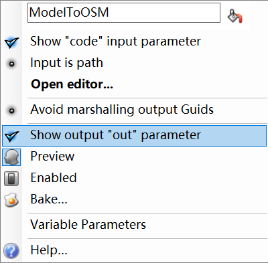Image resolution: width=268 pixels, height=263 pixels.
Task: Click the paint bucket icon beside name field
Action: pyautogui.click(x=235, y=15)
